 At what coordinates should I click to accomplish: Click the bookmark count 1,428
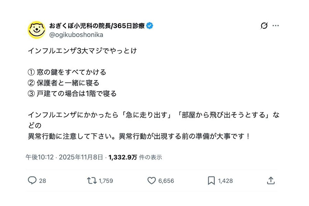pos(225,181)
